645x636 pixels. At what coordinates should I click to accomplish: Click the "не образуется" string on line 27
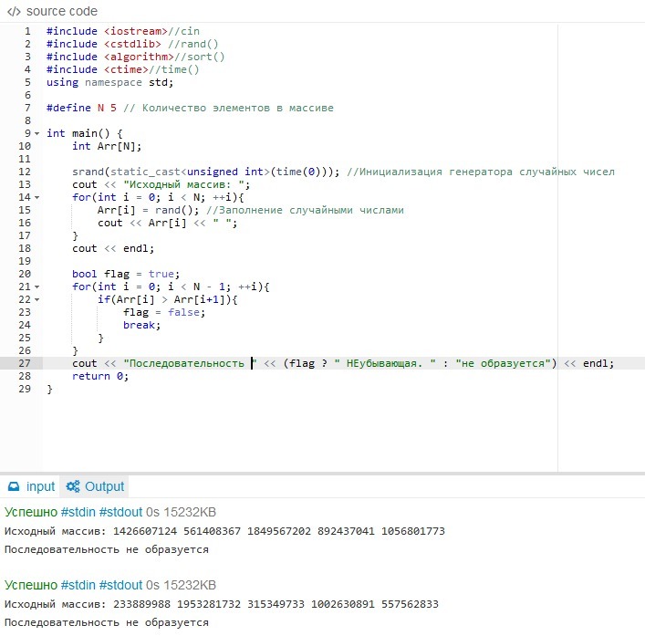[x=503, y=363]
